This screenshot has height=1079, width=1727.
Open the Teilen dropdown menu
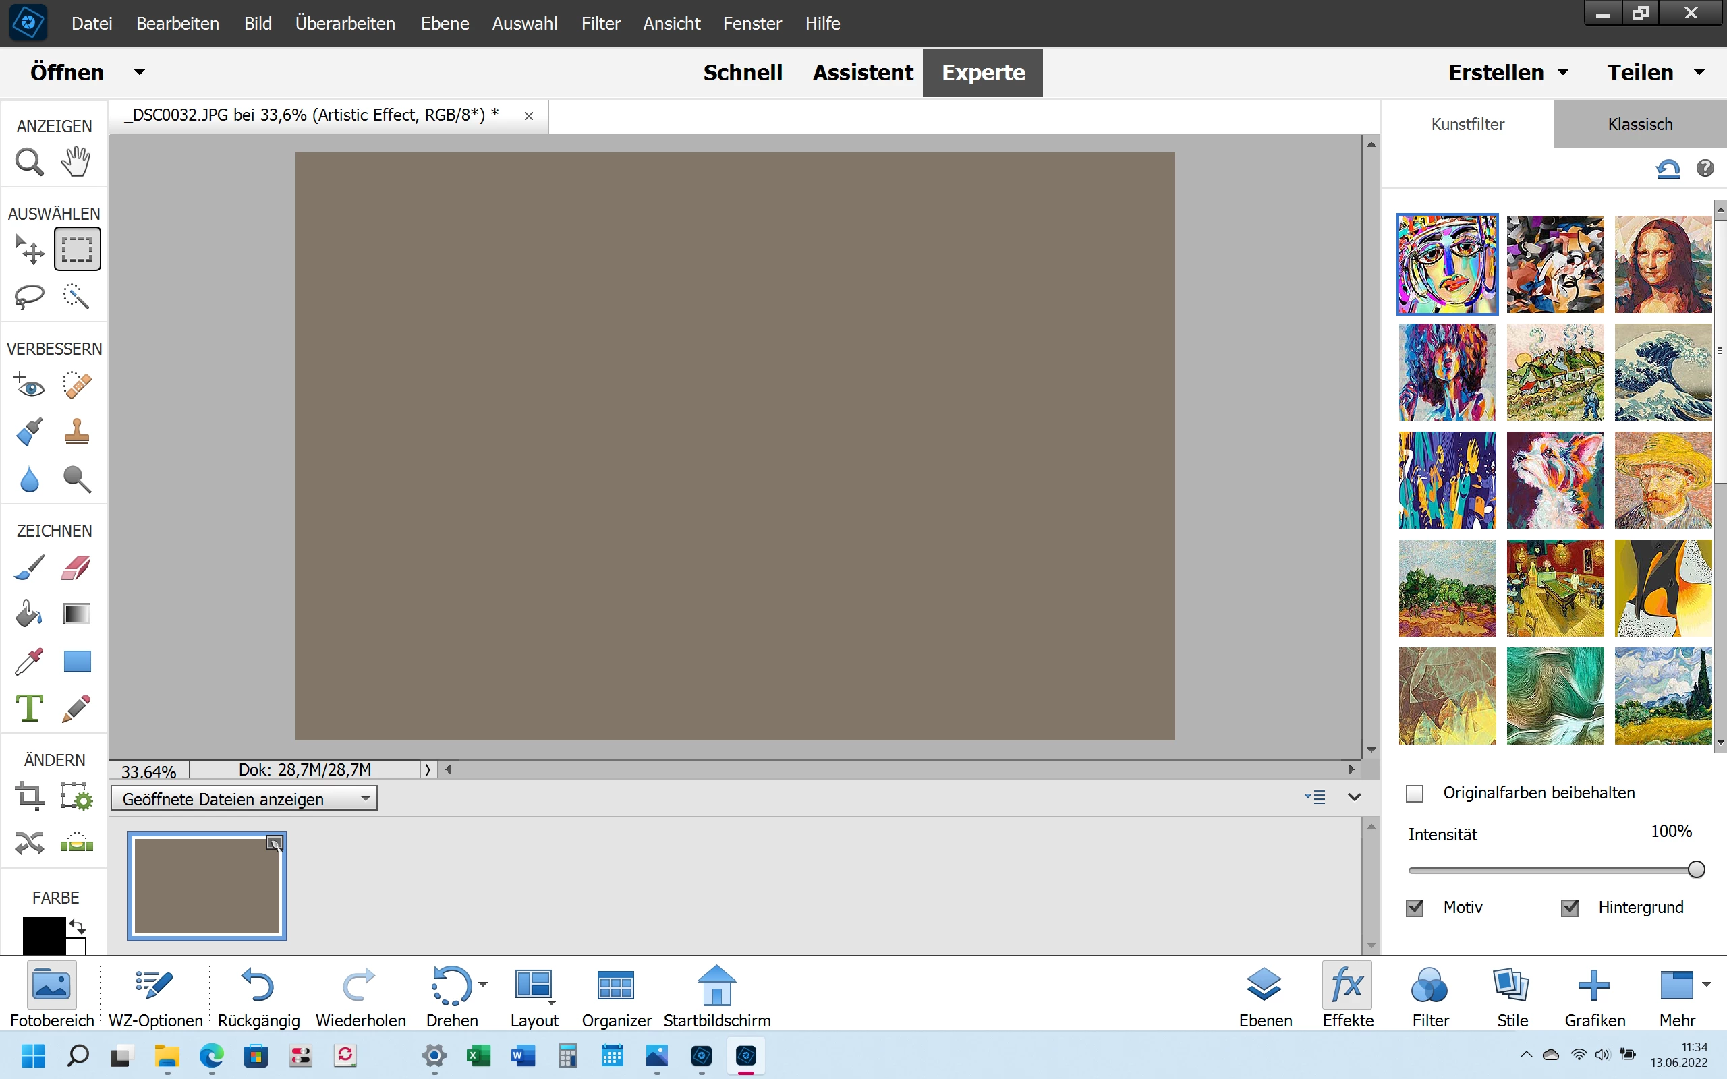[x=1655, y=72]
